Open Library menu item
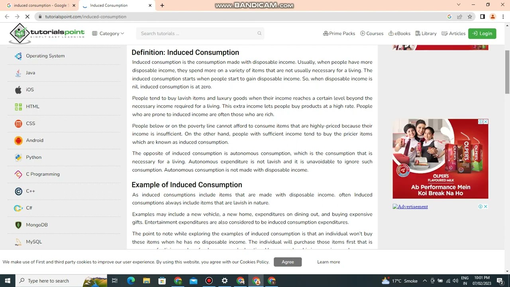 tap(426, 33)
